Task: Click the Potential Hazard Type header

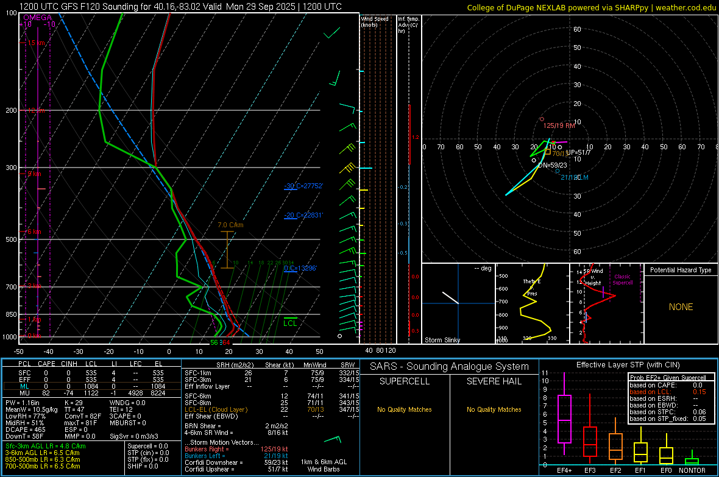Action: [681, 270]
